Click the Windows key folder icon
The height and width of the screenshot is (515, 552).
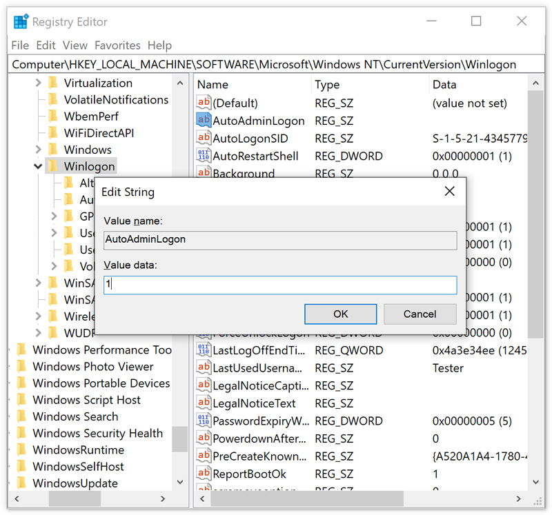click(53, 149)
